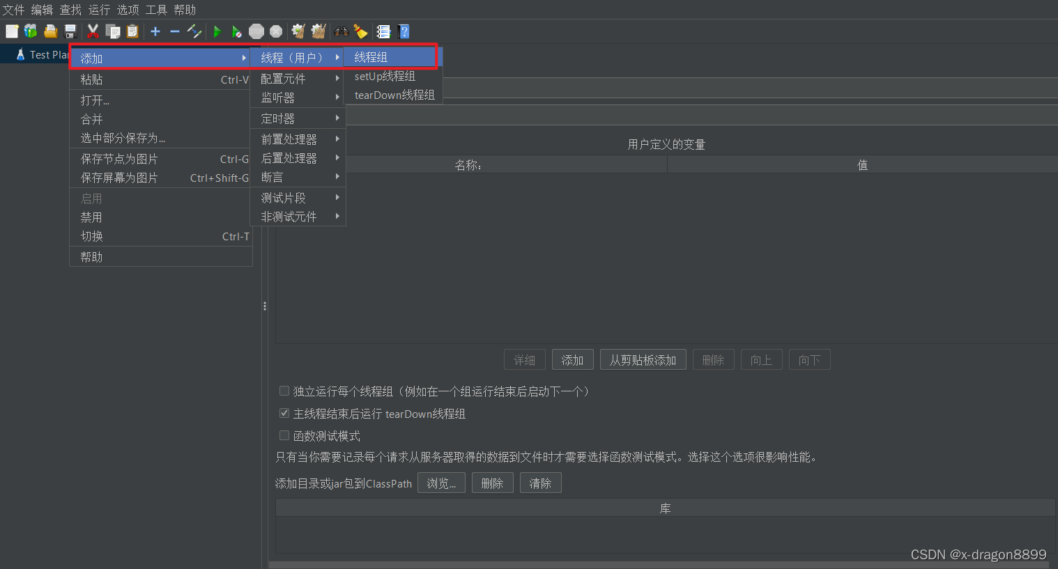Screen dimensions: 1058x569
Task: Click the Clear icon with single broom
Action: click(x=298, y=31)
